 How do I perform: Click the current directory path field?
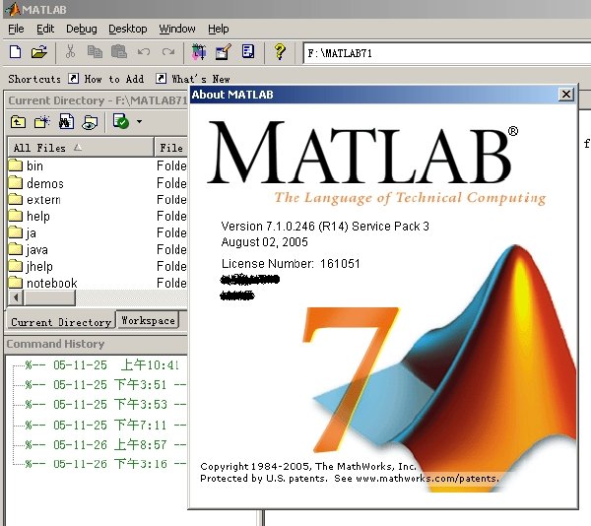pos(447,53)
